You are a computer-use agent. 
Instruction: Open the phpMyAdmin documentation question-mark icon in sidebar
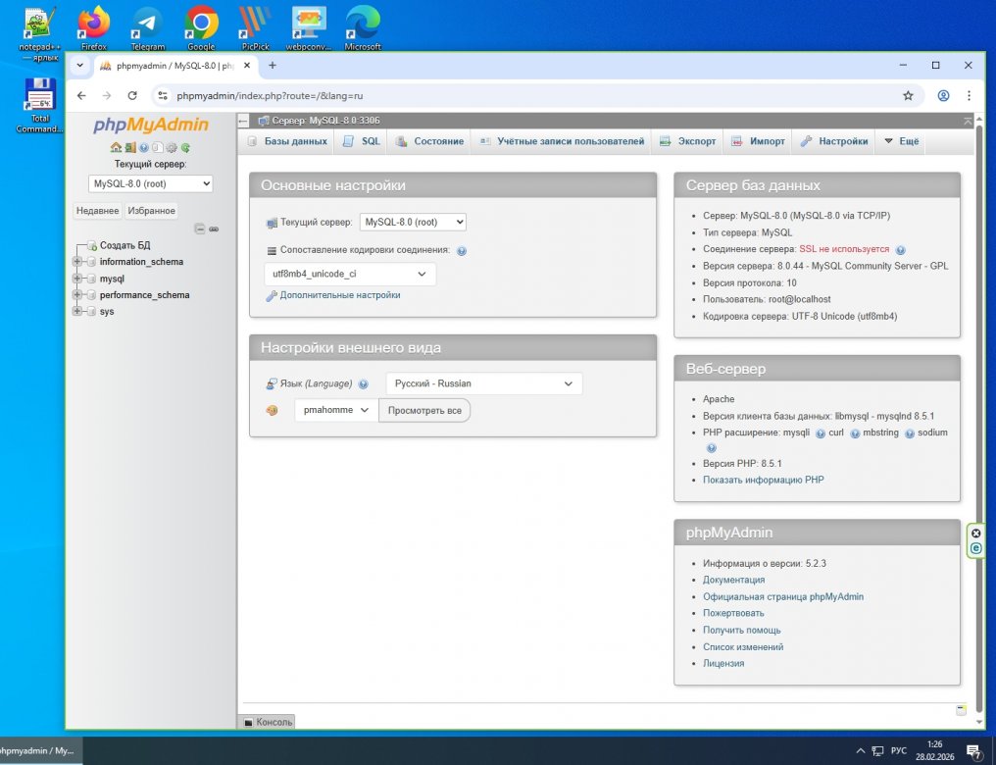144,147
